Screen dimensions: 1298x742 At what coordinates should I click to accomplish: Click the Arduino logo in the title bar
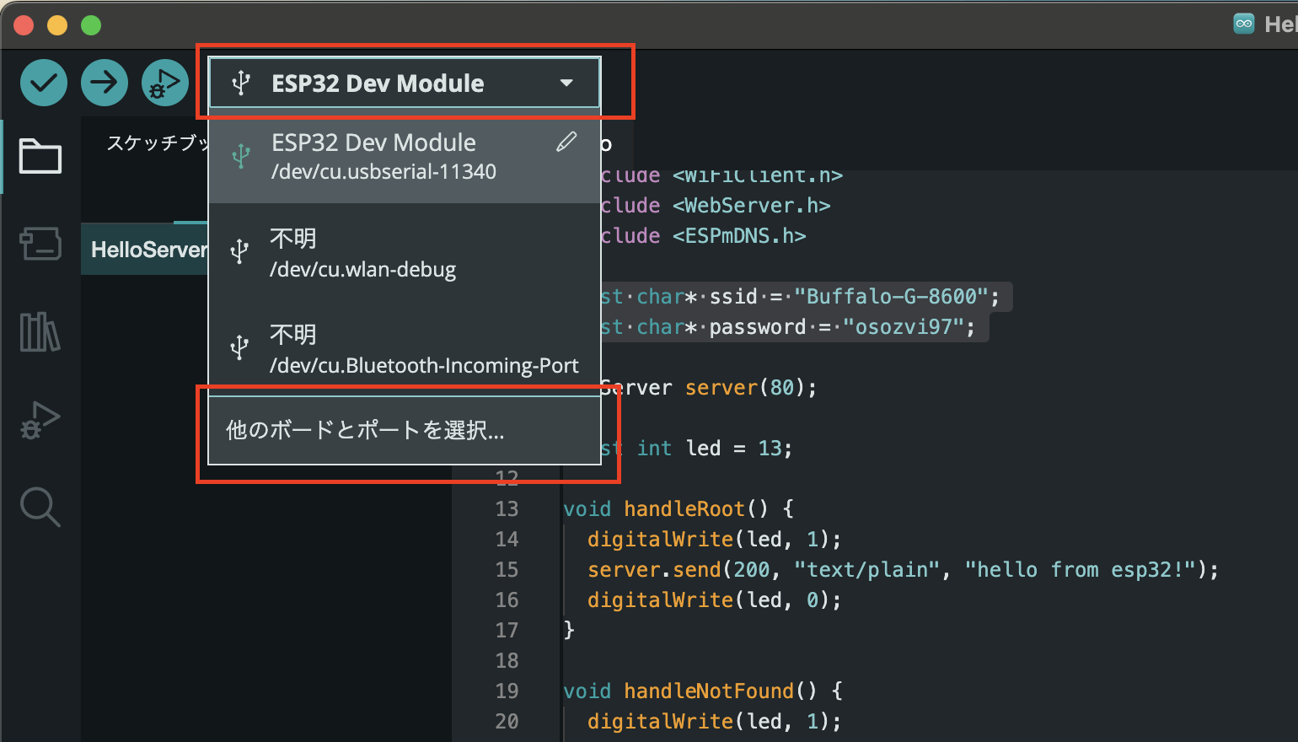click(1243, 24)
